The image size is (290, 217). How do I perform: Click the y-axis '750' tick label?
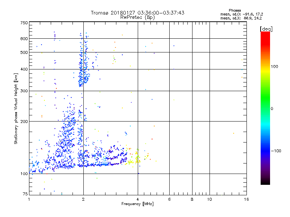(24, 23)
